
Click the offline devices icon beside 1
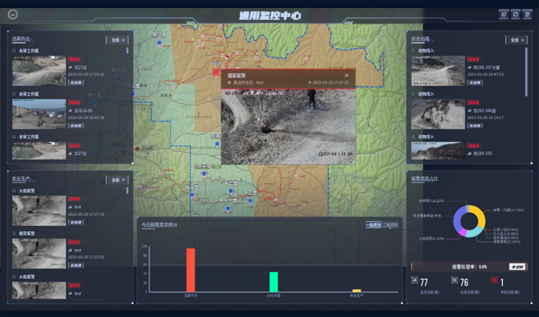coord(494,280)
